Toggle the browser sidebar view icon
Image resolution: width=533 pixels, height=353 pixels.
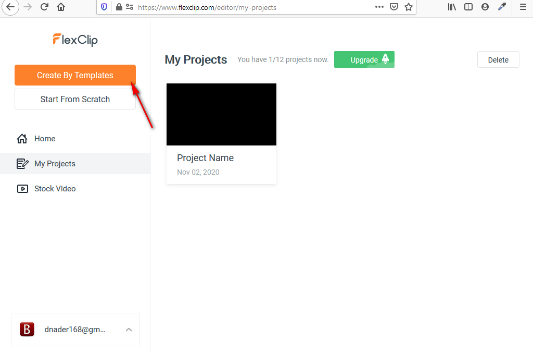468,7
